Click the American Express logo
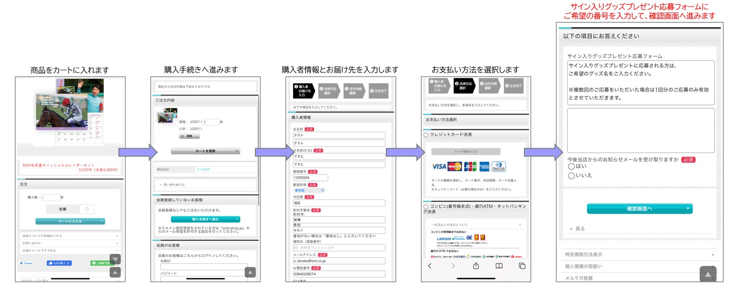735x286 pixels. (x=485, y=167)
